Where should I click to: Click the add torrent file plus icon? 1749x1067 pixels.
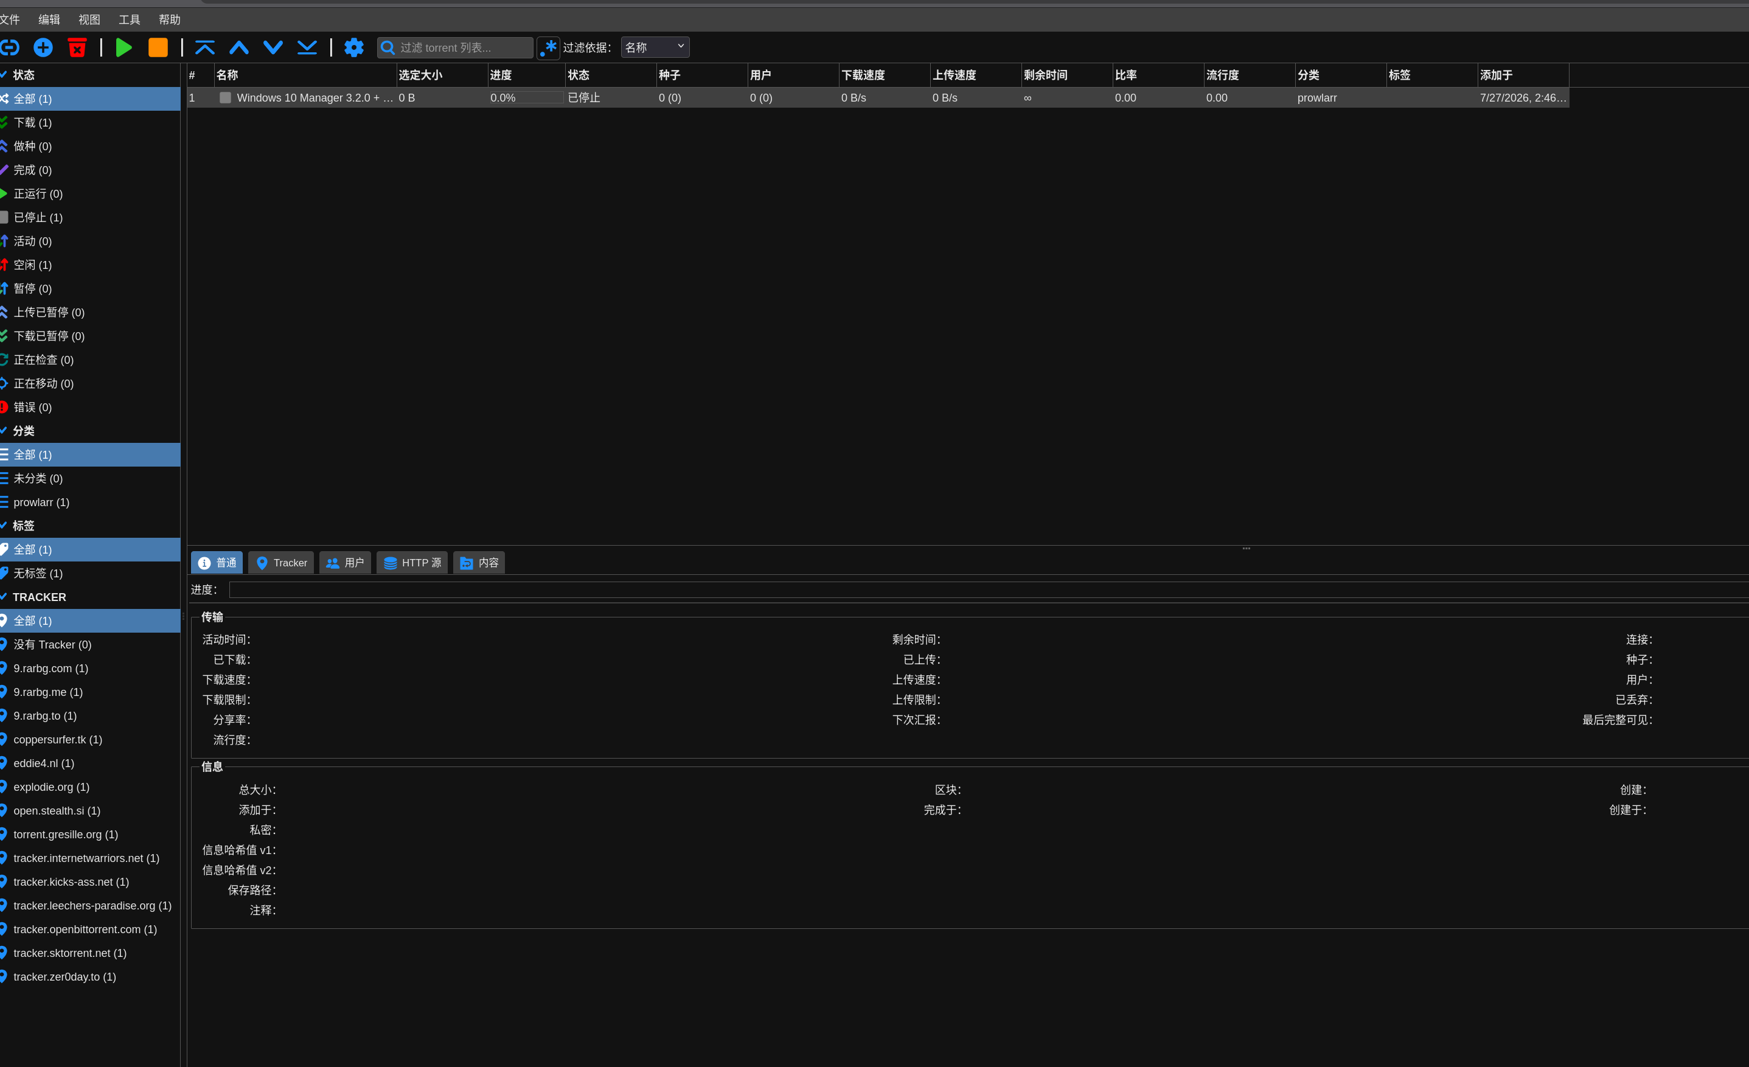click(43, 47)
